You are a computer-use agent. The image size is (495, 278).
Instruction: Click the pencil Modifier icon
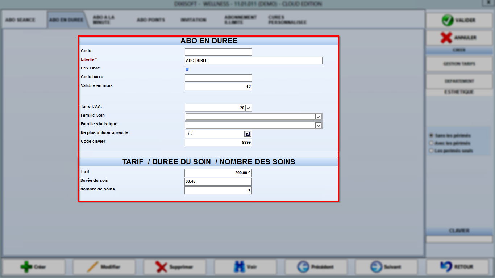(x=93, y=267)
